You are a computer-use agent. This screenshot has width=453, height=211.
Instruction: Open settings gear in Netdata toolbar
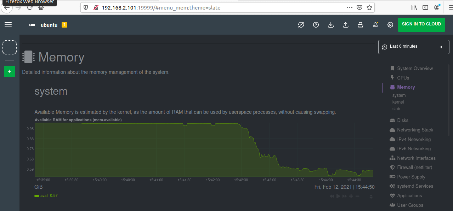tap(390, 25)
